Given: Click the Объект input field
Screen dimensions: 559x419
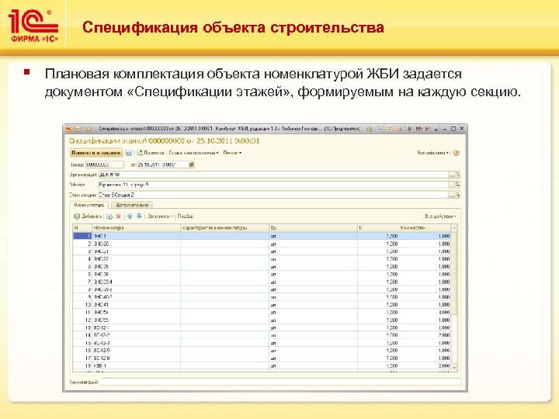Looking at the screenshot, I should [273, 185].
